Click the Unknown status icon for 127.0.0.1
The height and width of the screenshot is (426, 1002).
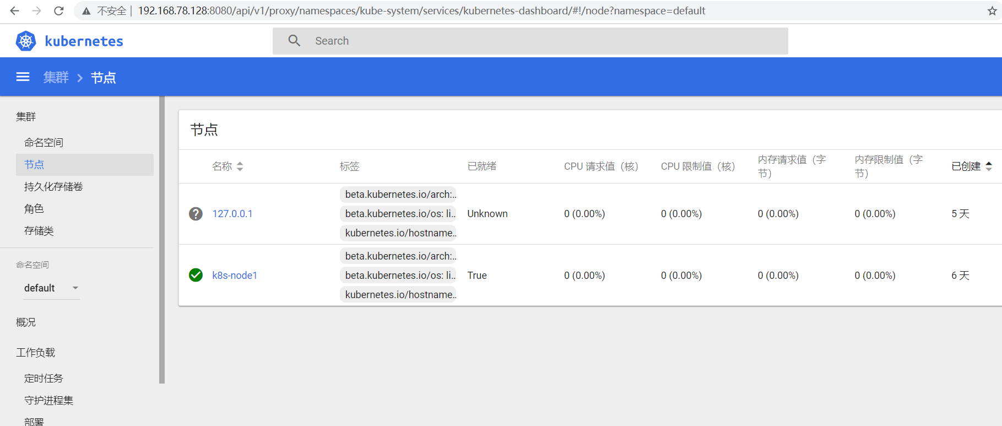click(196, 214)
